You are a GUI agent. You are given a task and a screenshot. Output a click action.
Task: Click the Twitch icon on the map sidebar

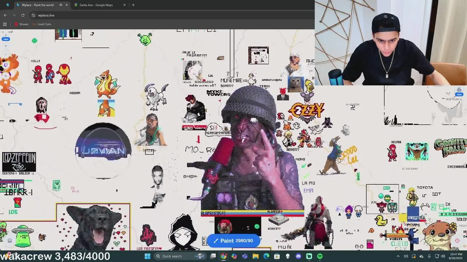pos(5,65)
